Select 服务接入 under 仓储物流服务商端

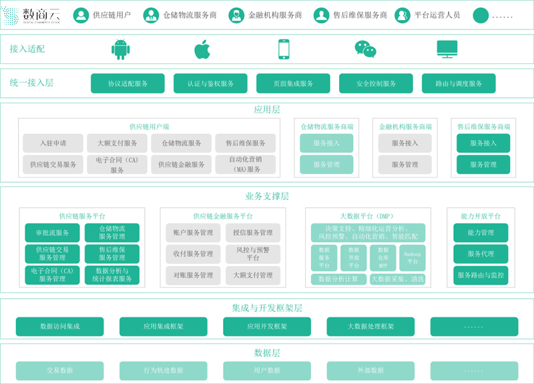pos(328,142)
